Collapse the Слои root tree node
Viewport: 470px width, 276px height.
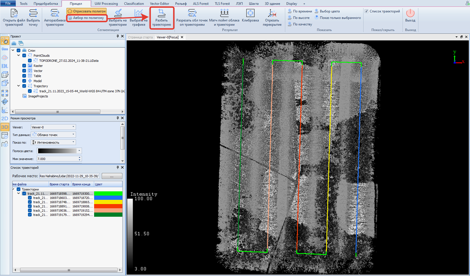pyautogui.click(x=13, y=50)
